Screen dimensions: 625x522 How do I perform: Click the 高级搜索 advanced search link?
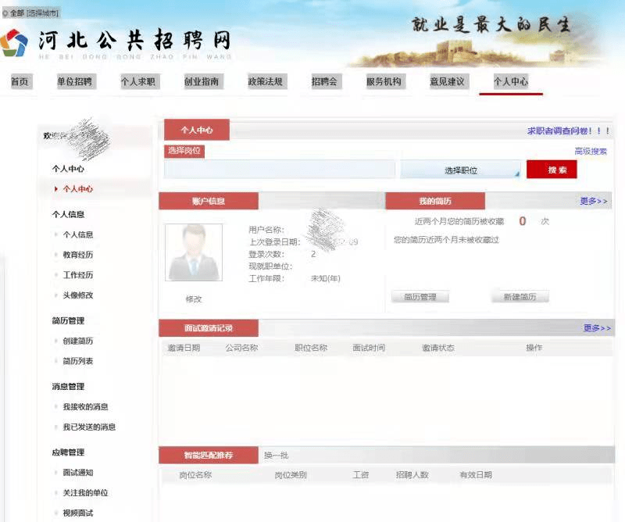[591, 151]
